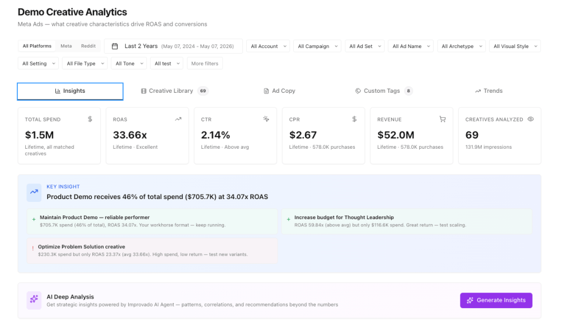Viewport: 573px width, 331px height.
Task: Click the 33.66x ROAS value
Action: [x=130, y=135]
